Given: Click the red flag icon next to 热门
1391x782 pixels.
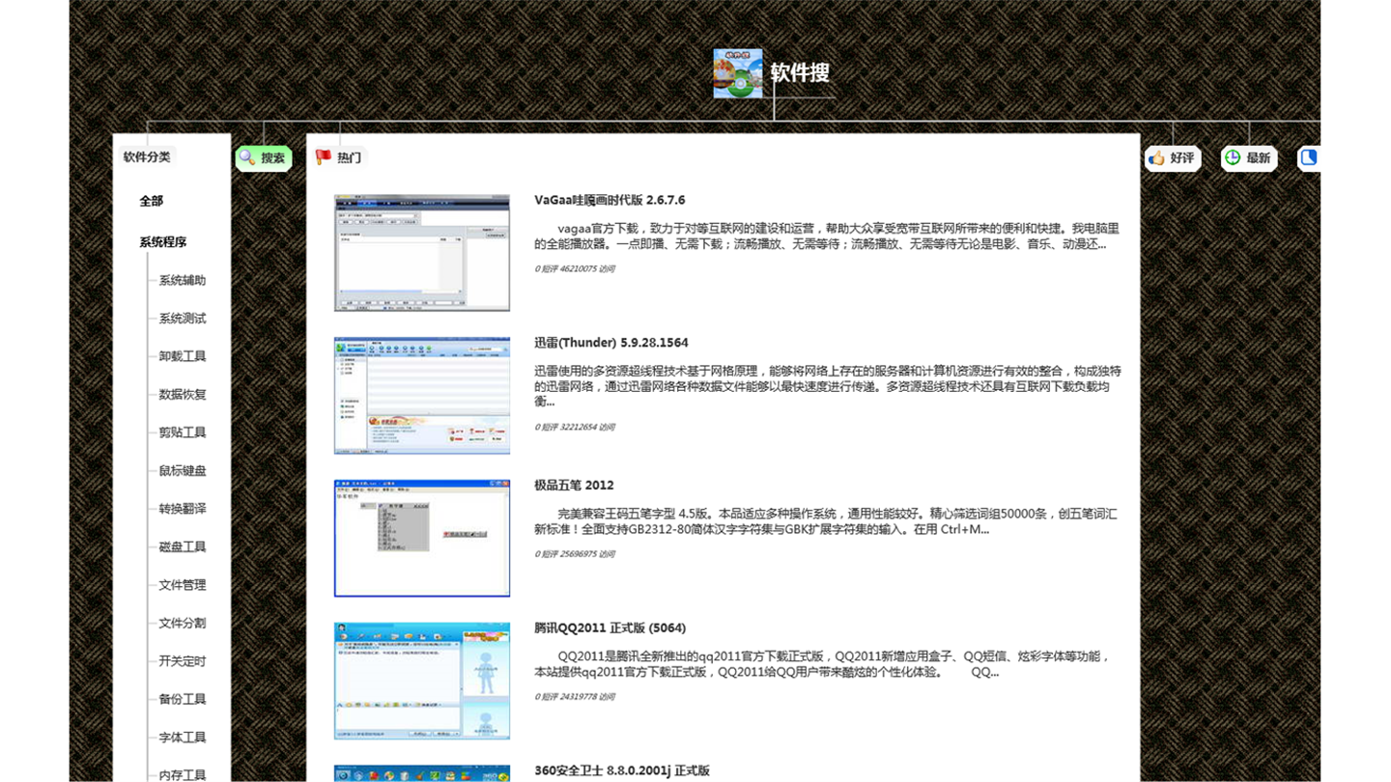Looking at the screenshot, I should 324,157.
